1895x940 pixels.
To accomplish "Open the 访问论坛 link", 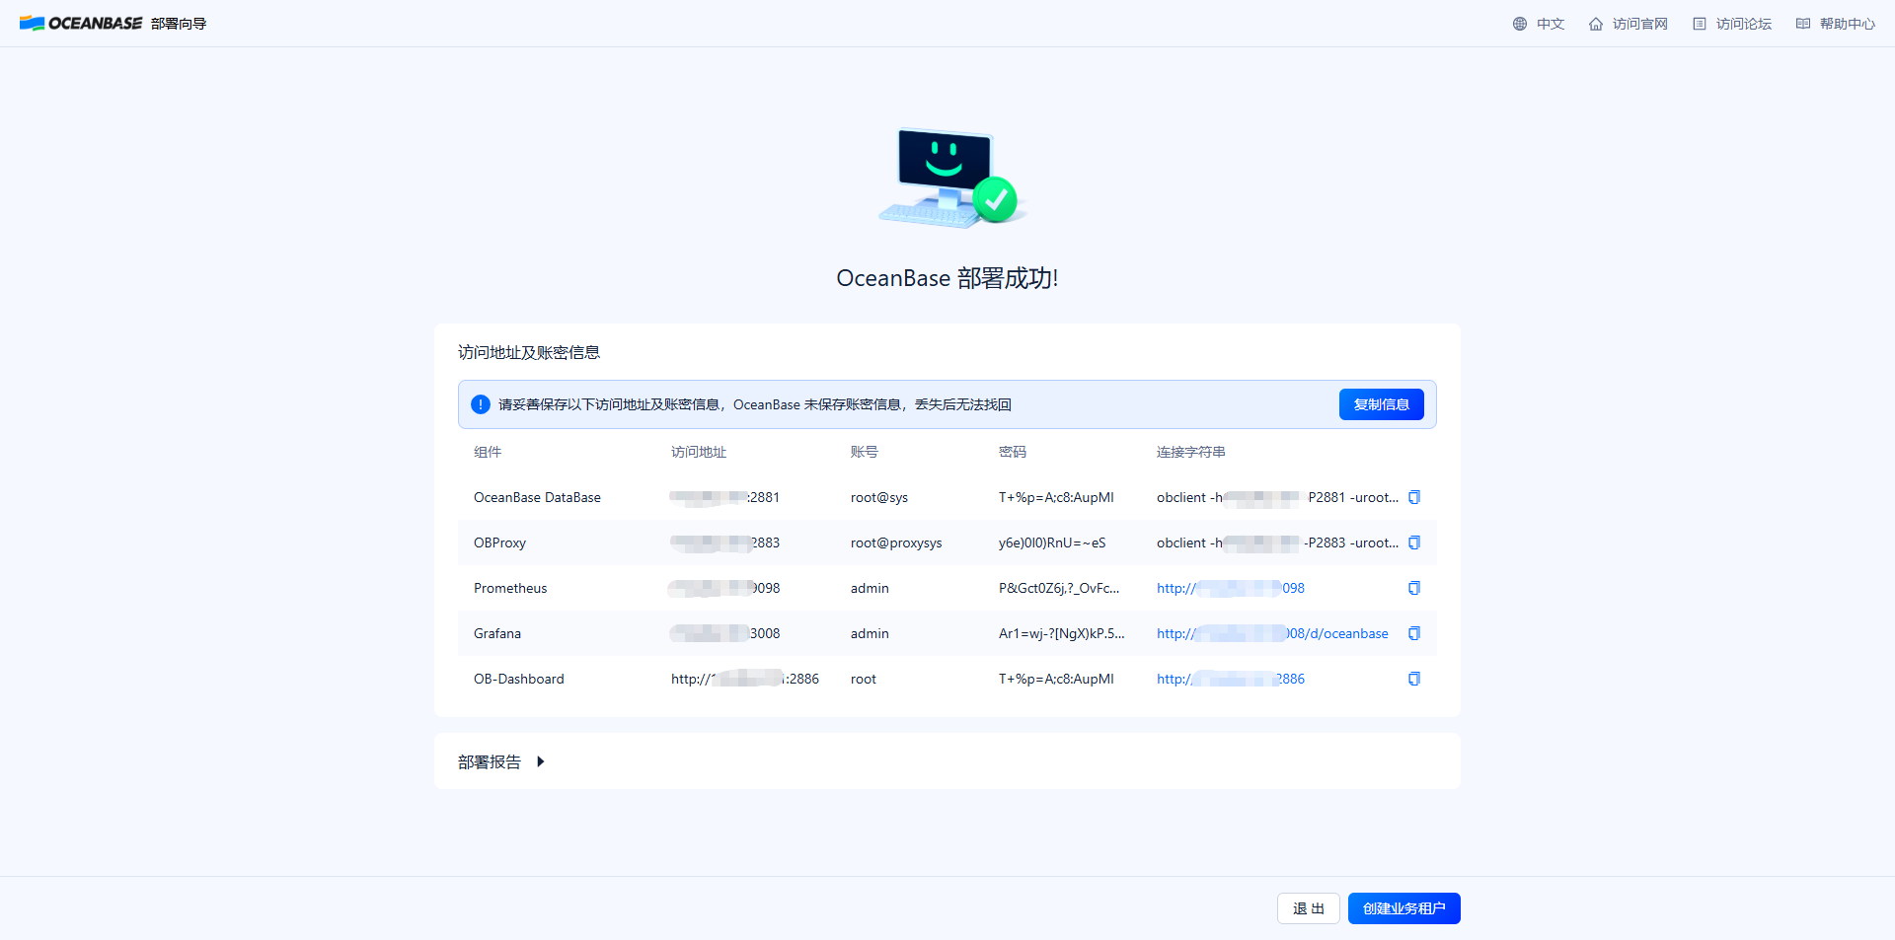I will 1732,24.
